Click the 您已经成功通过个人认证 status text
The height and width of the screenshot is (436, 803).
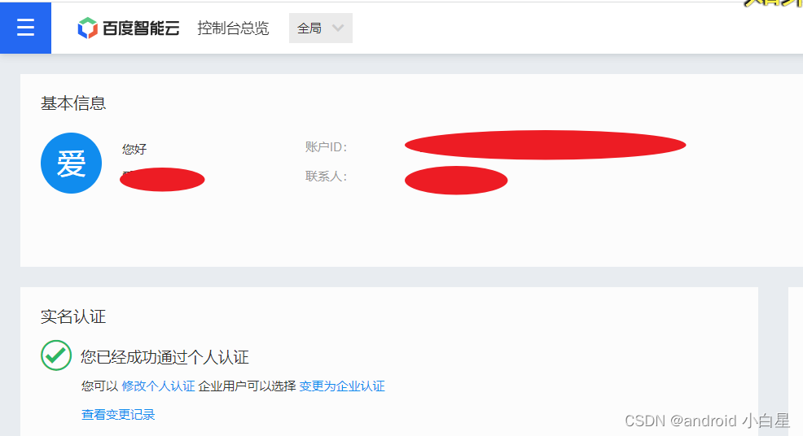click(x=165, y=357)
